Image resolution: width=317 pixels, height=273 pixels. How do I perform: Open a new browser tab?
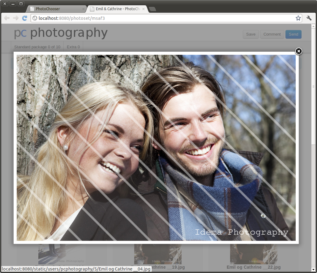coord(152,9)
